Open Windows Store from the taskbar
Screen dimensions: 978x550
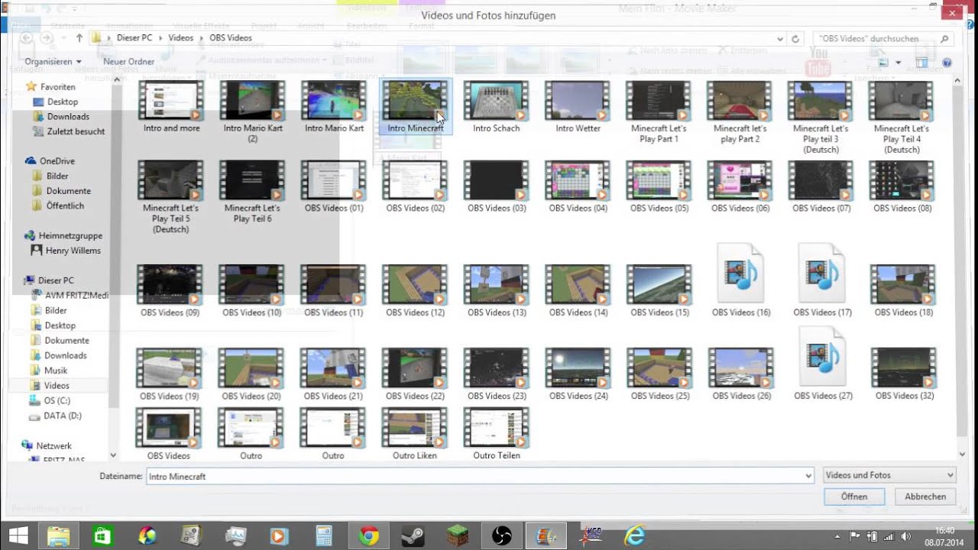(x=102, y=536)
